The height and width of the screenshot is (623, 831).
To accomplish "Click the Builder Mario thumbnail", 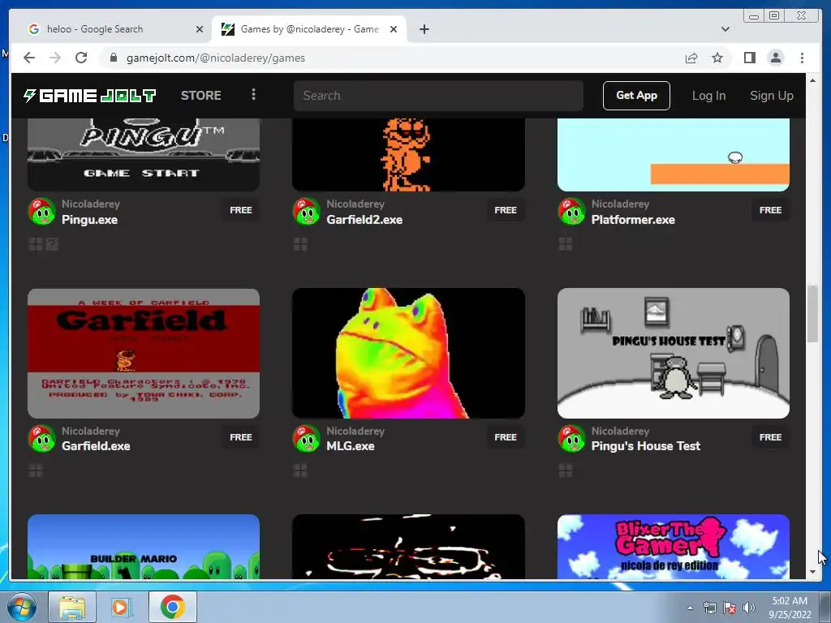I will pos(144,546).
